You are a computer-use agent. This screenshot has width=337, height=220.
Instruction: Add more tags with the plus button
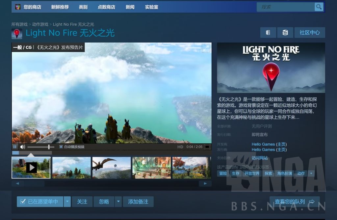(311, 173)
